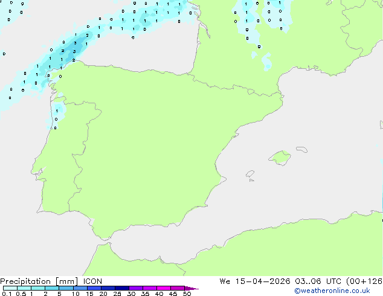383x296 pixels.
Task: Select the 45–50 mm legend swatch
Action: coord(178,288)
